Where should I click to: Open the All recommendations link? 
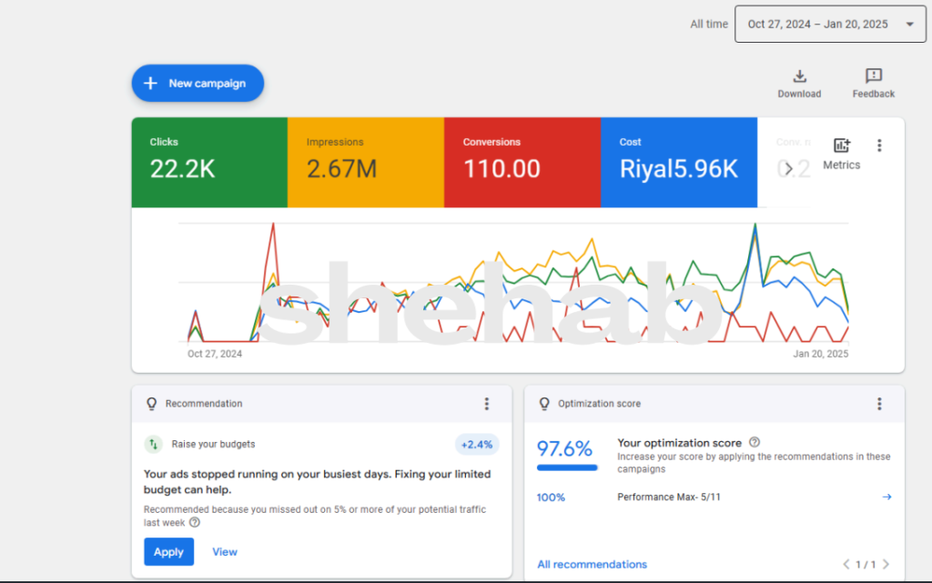[592, 565]
